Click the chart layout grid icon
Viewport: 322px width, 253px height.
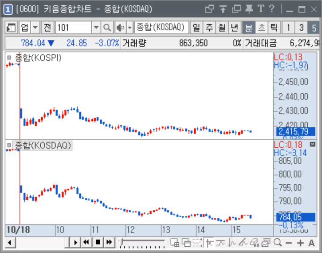click(174, 243)
